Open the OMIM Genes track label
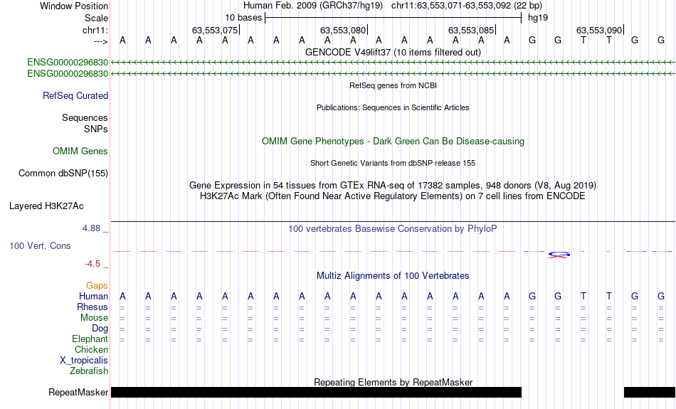This screenshot has width=676, height=409. 80,152
